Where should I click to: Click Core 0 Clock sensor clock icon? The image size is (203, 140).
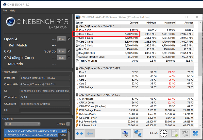click(77, 34)
